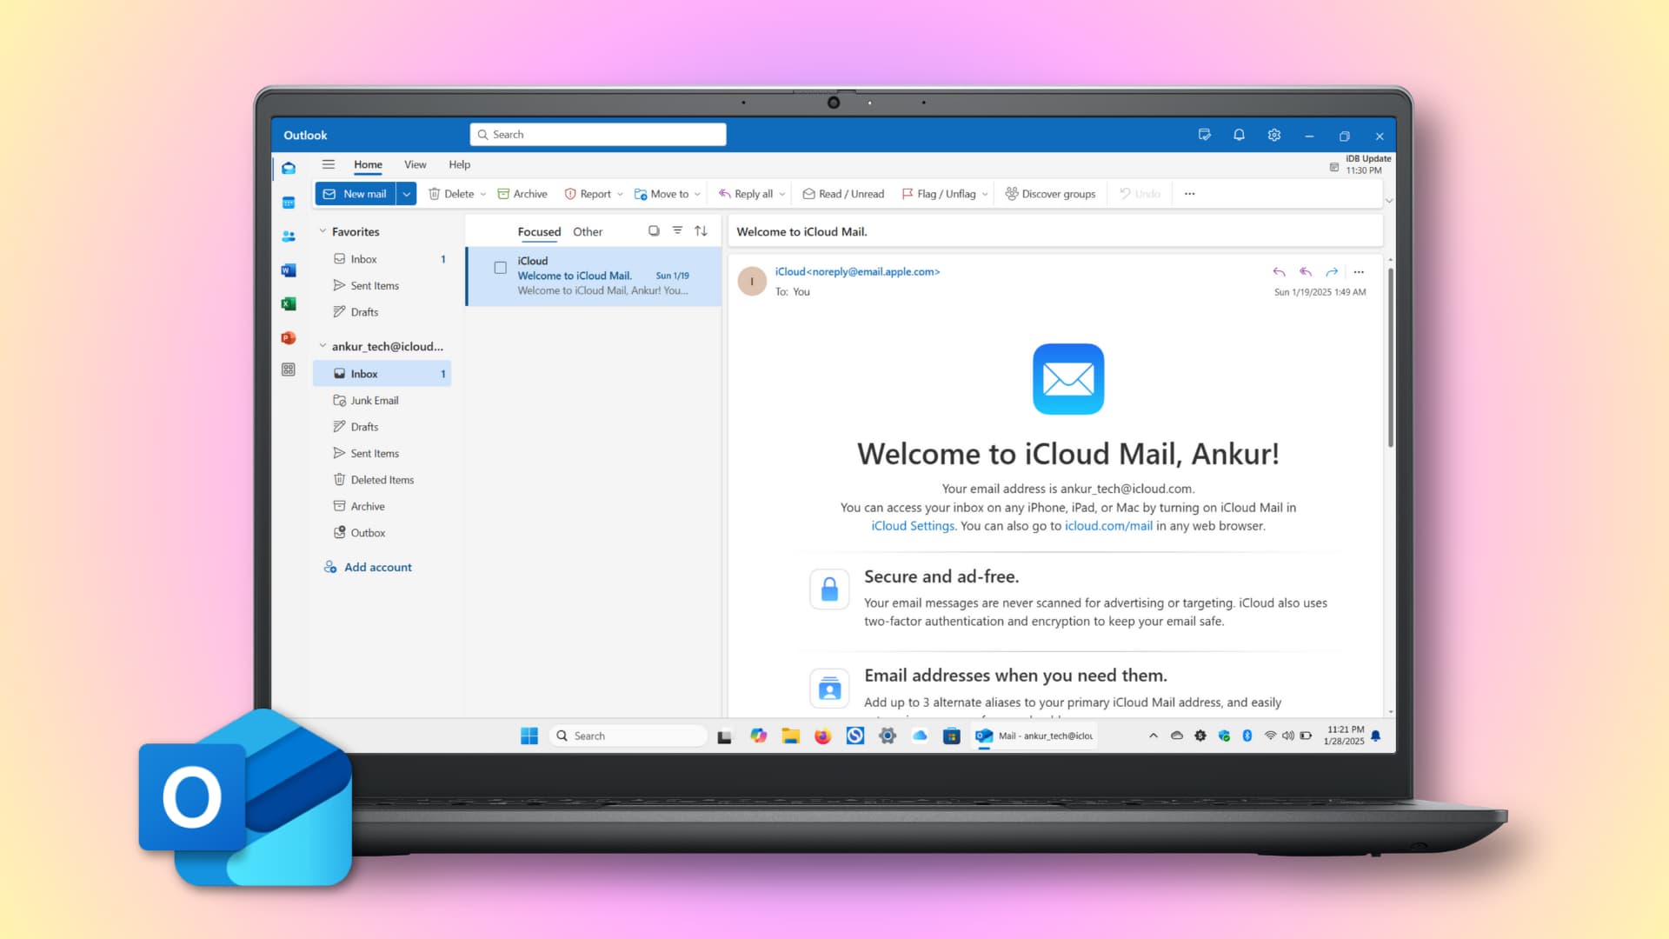Screen dimensions: 1669x939
Task: Tick the checkbox on the iCloud message
Action: coord(501,268)
